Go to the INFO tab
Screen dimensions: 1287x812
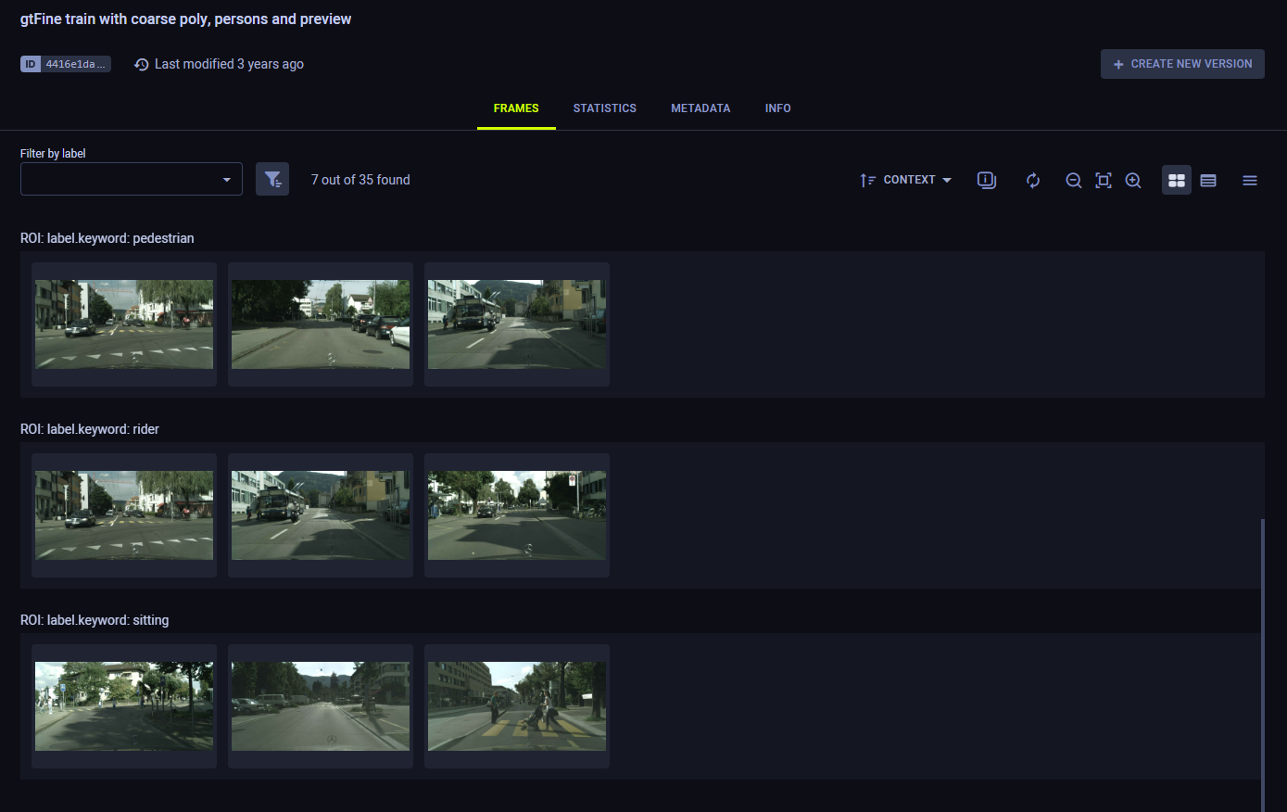pyautogui.click(x=777, y=108)
